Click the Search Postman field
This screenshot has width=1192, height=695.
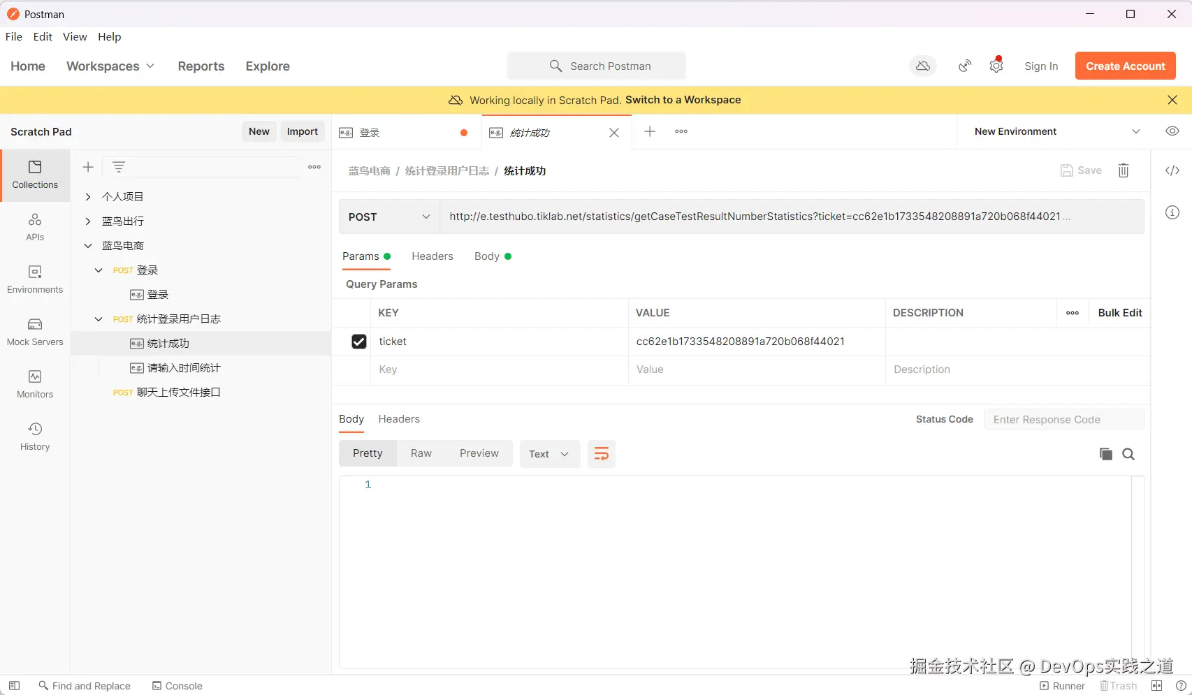[x=597, y=66]
